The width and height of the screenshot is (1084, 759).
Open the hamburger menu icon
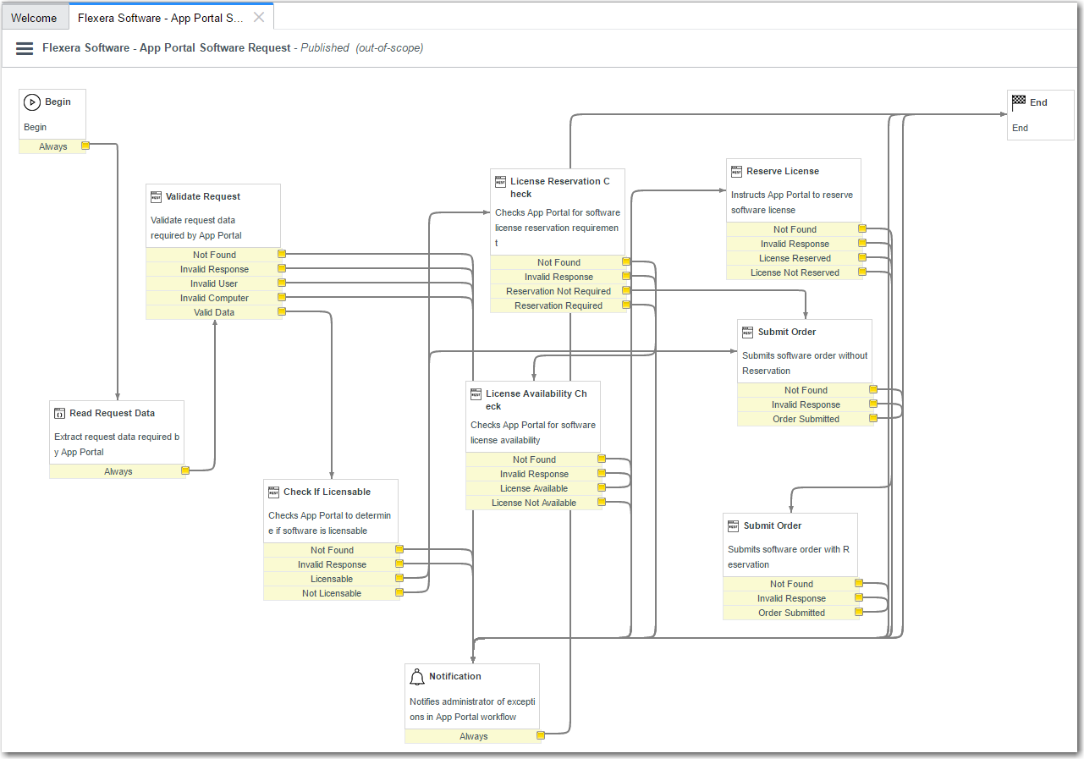pyautogui.click(x=25, y=49)
